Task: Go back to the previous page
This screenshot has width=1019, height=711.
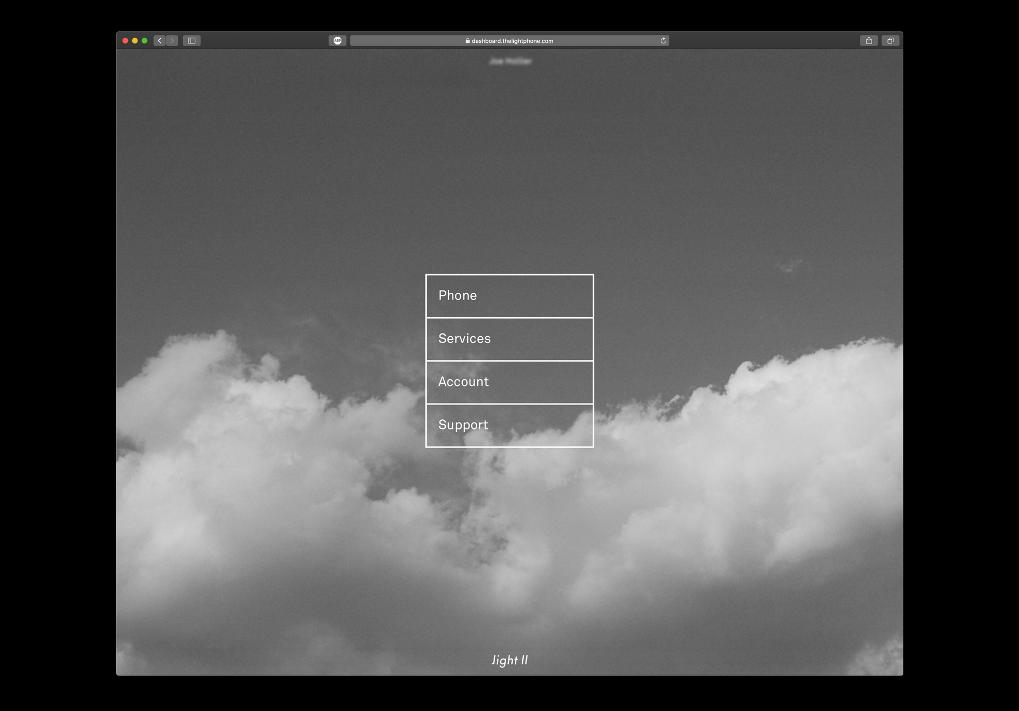Action: [x=159, y=41]
